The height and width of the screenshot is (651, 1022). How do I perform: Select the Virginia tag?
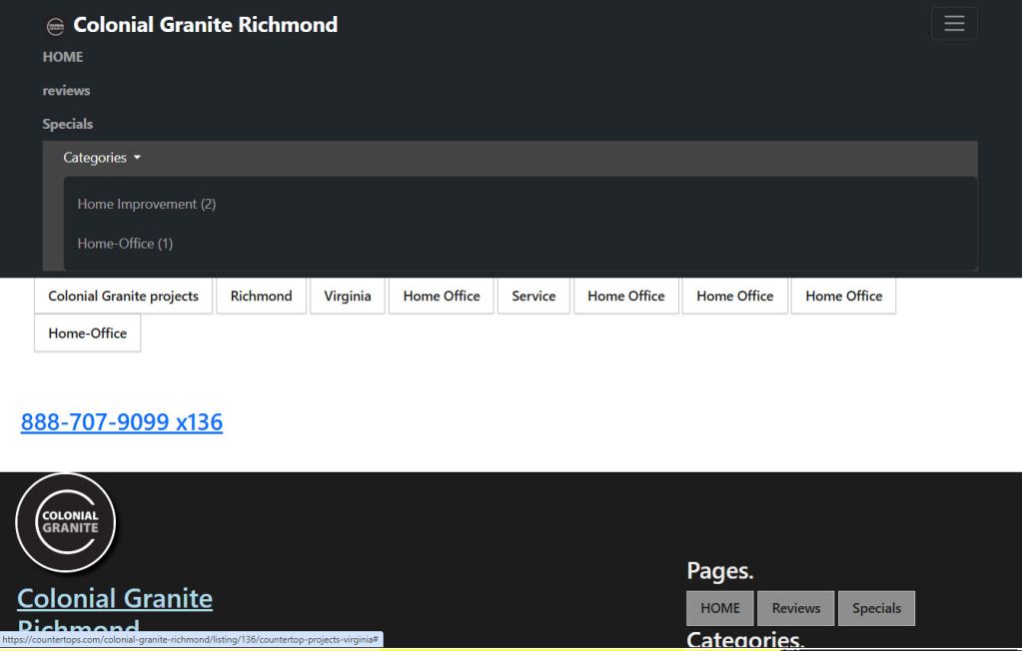click(x=347, y=296)
